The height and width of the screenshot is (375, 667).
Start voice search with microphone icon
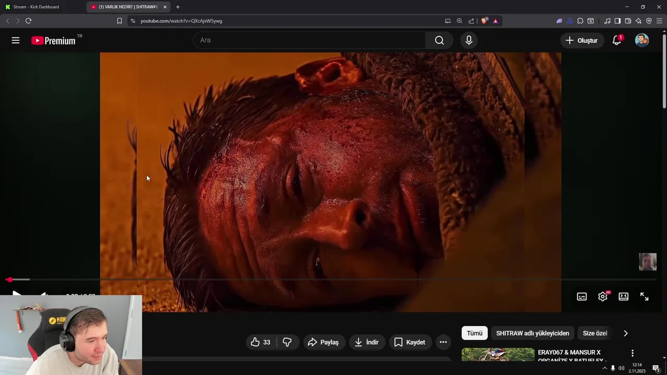click(469, 40)
